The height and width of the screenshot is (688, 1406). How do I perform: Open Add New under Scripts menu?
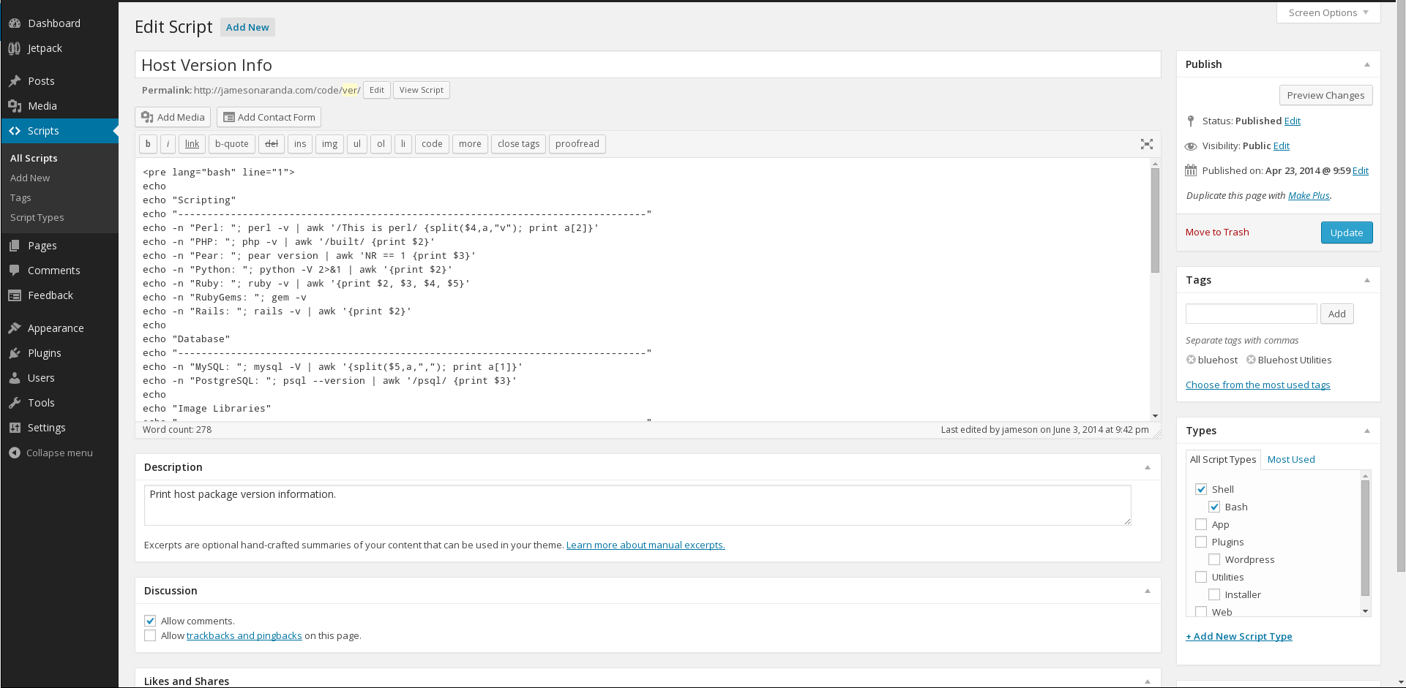click(x=30, y=178)
